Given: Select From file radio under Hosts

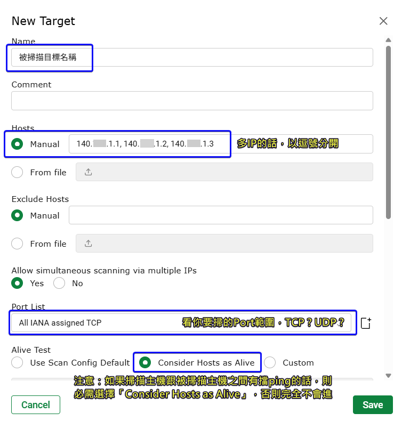Looking at the screenshot, I should pos(18,172).
